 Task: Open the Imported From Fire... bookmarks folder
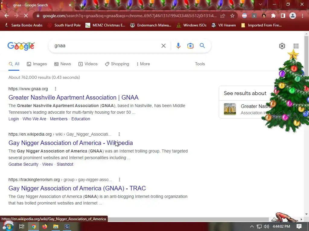[262, 25]
